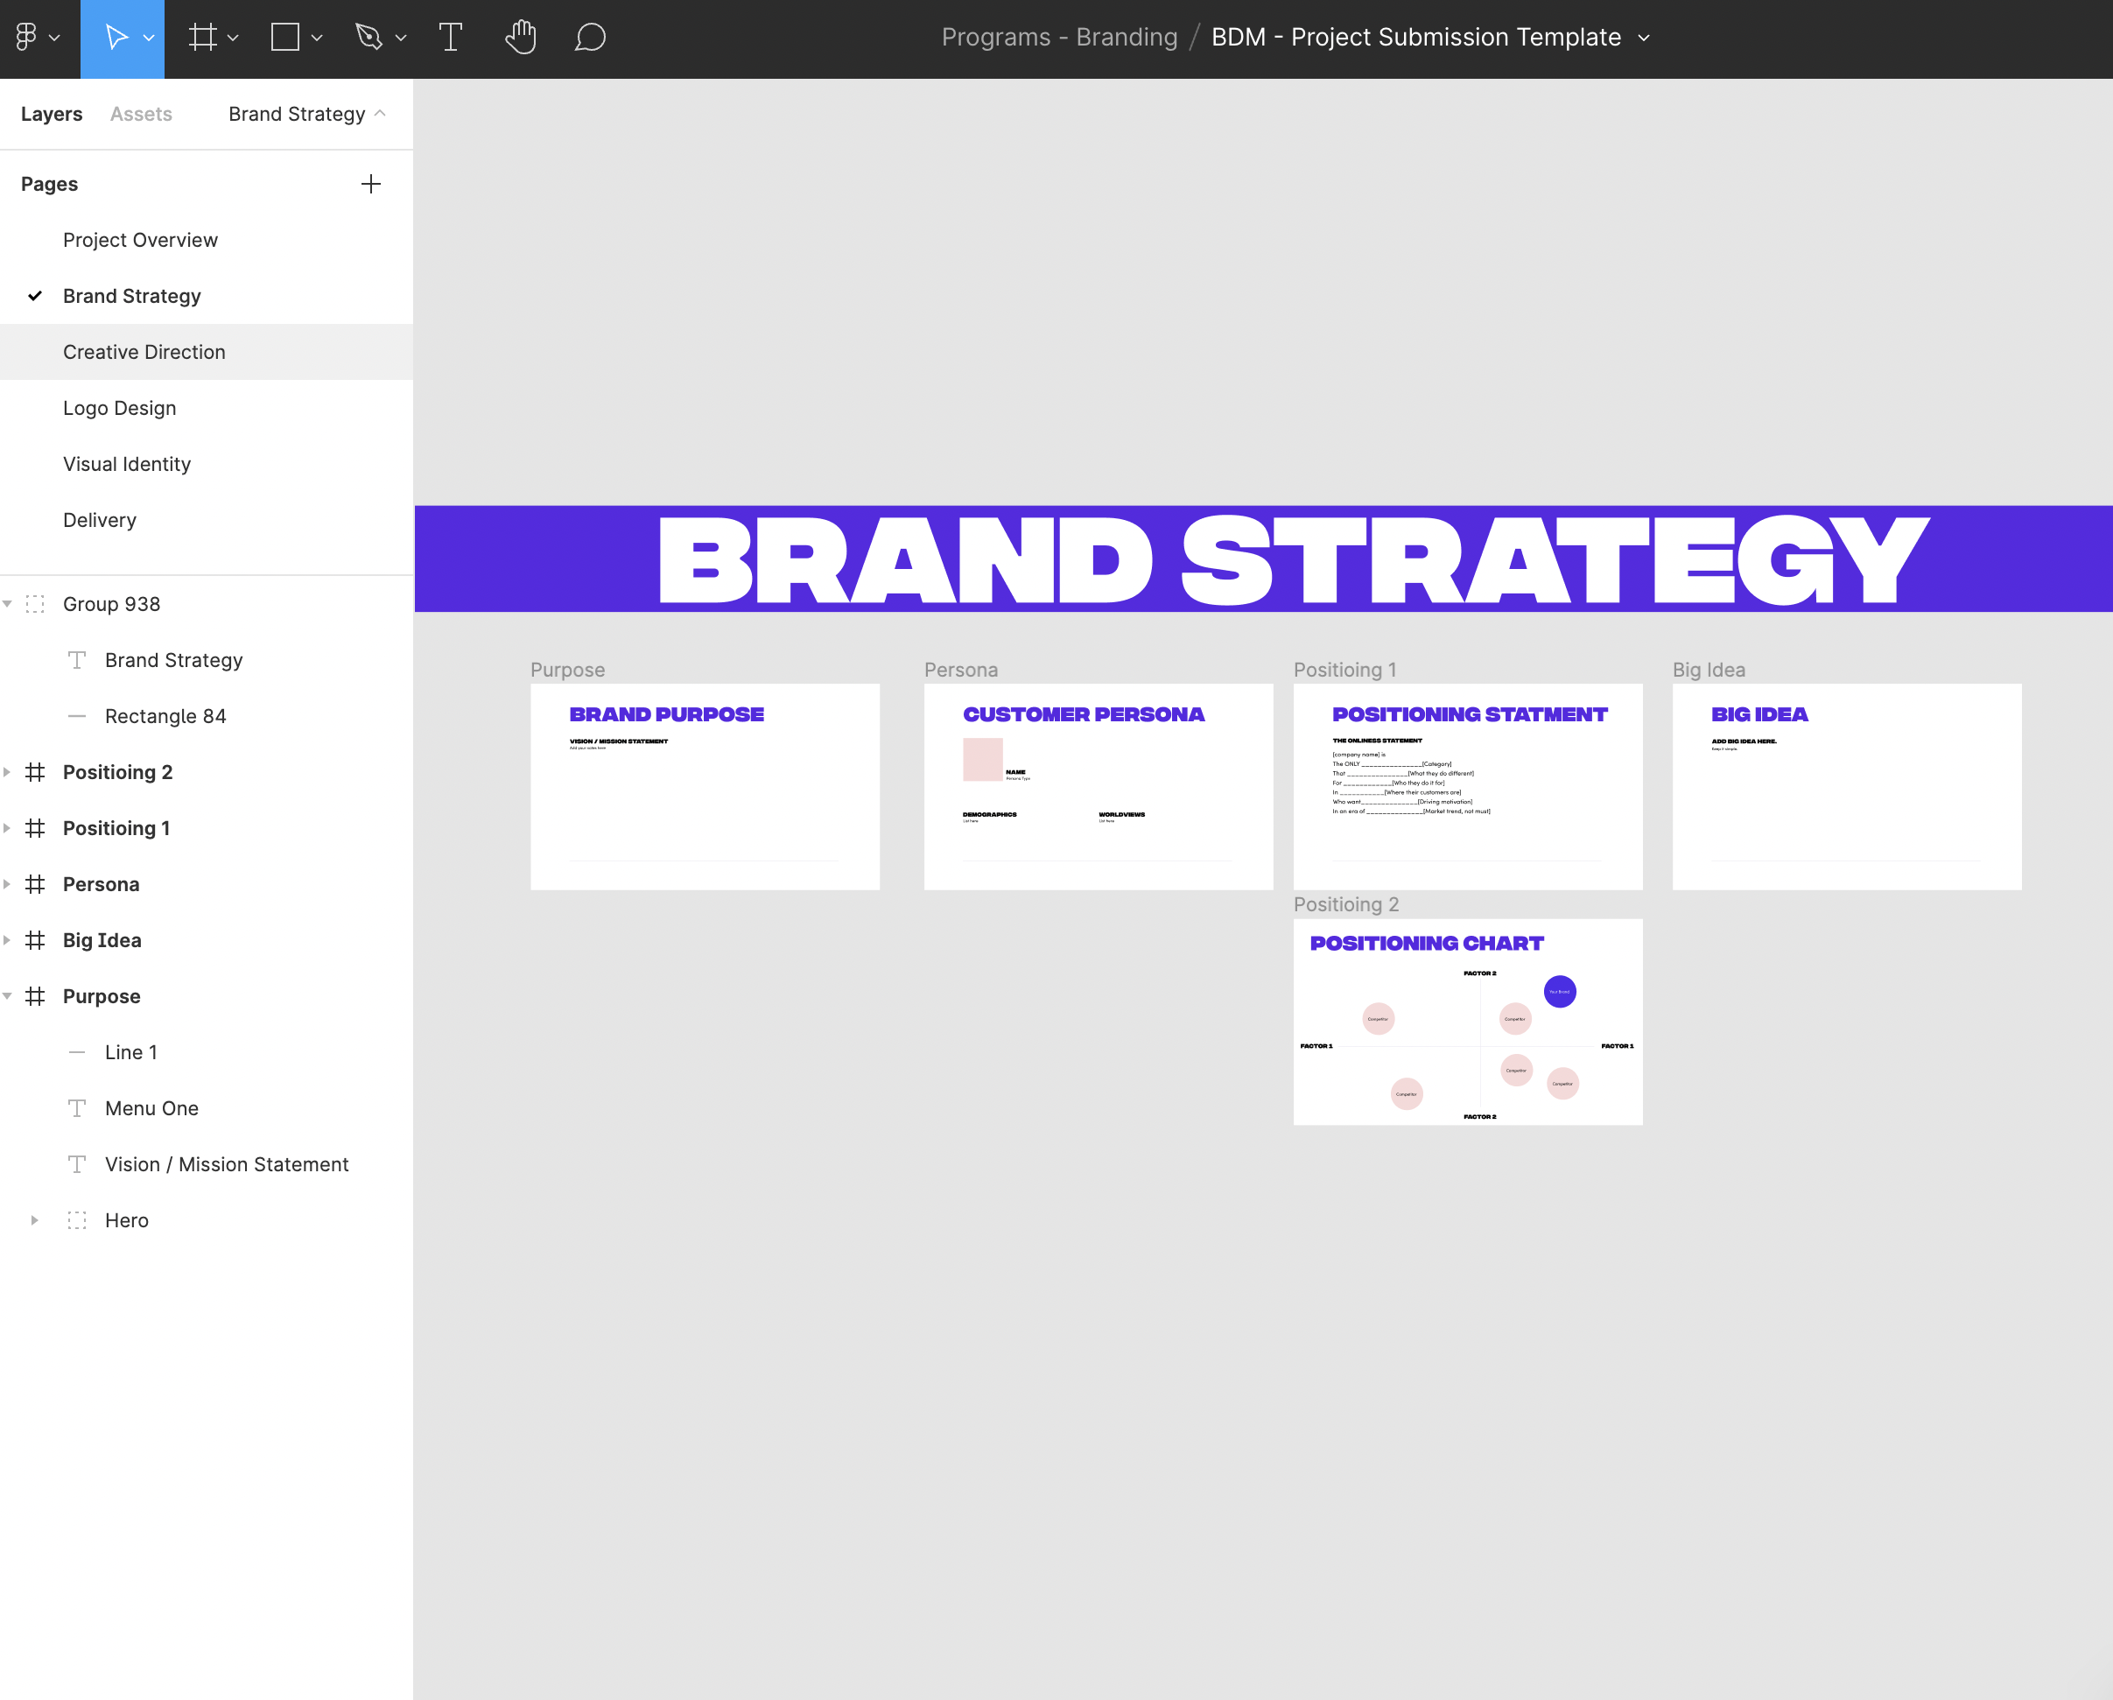Select the Move tool

116,39
